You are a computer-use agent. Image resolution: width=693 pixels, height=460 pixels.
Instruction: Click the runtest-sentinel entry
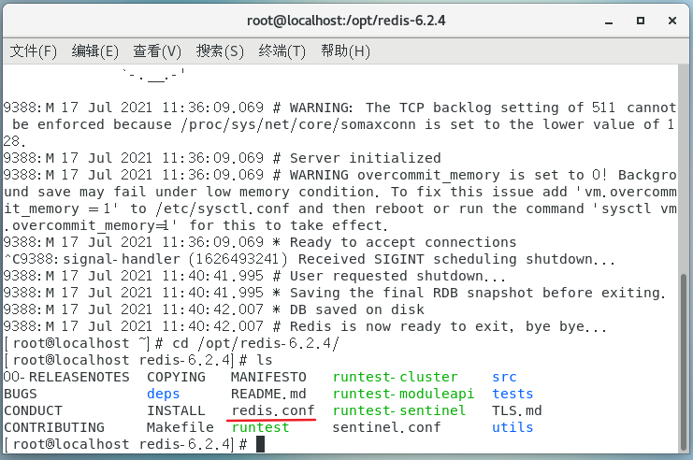[399, 410]
